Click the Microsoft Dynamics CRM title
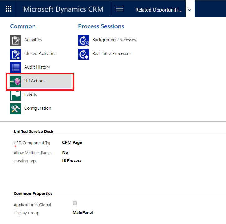226x224 pixels. pos(63,9)
